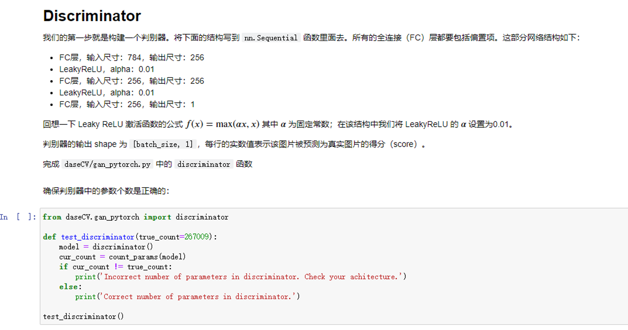Click the last bullet with output size 1
This screenshot has width=628, height=330.
pos(127,104)
